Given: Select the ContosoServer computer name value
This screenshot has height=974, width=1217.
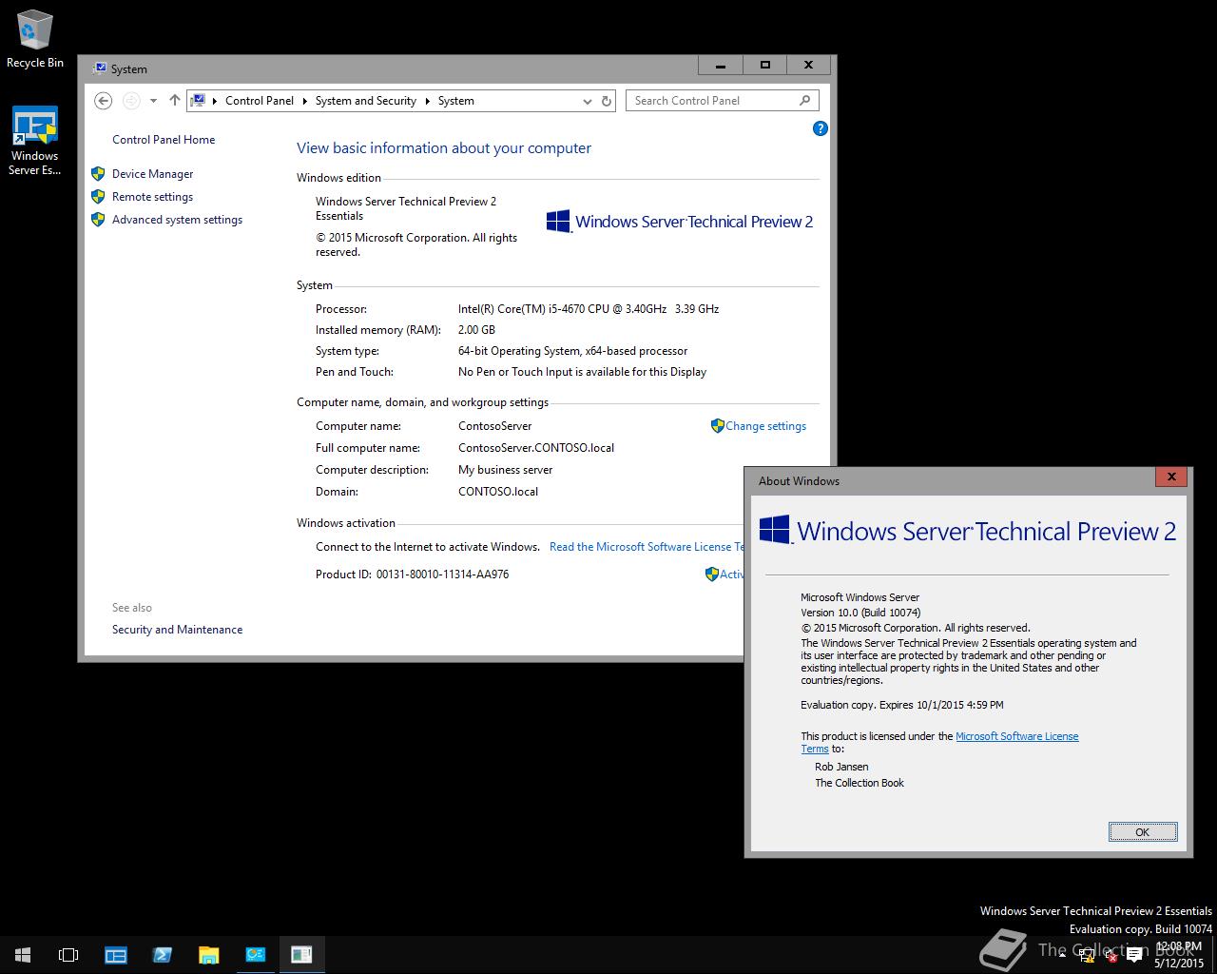Looking at the screenshot, I should pyautogui.click(x=495, y=426).
